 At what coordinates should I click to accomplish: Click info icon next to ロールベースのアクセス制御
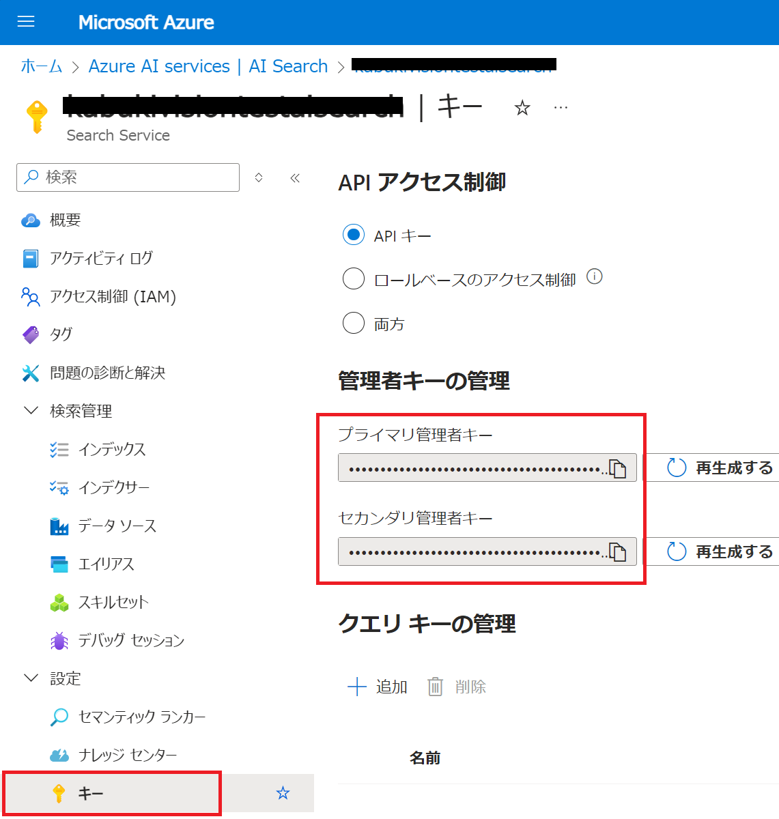[595, 276]
